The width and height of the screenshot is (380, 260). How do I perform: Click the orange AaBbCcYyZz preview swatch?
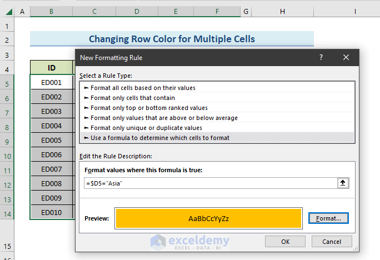(208, 218)
